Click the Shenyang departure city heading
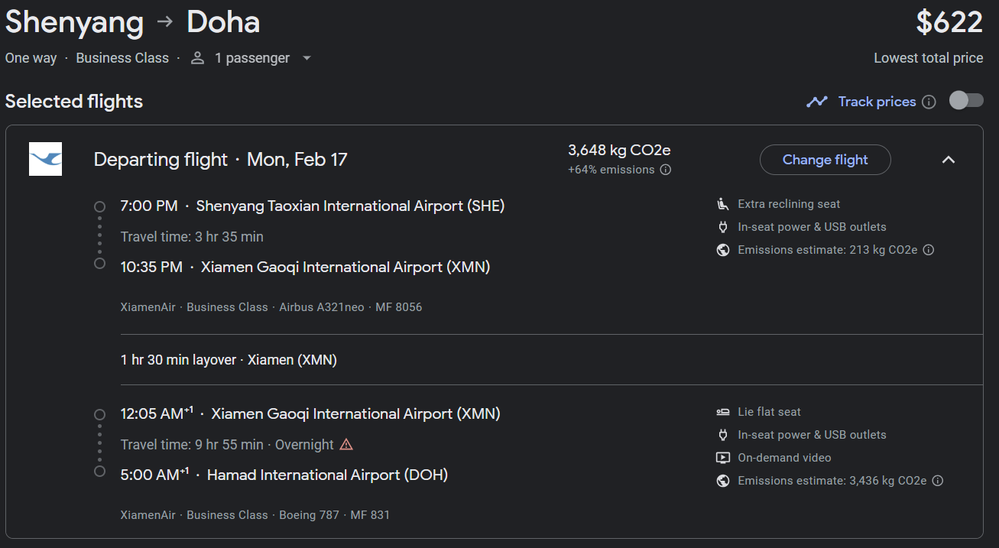 (74, 22)
